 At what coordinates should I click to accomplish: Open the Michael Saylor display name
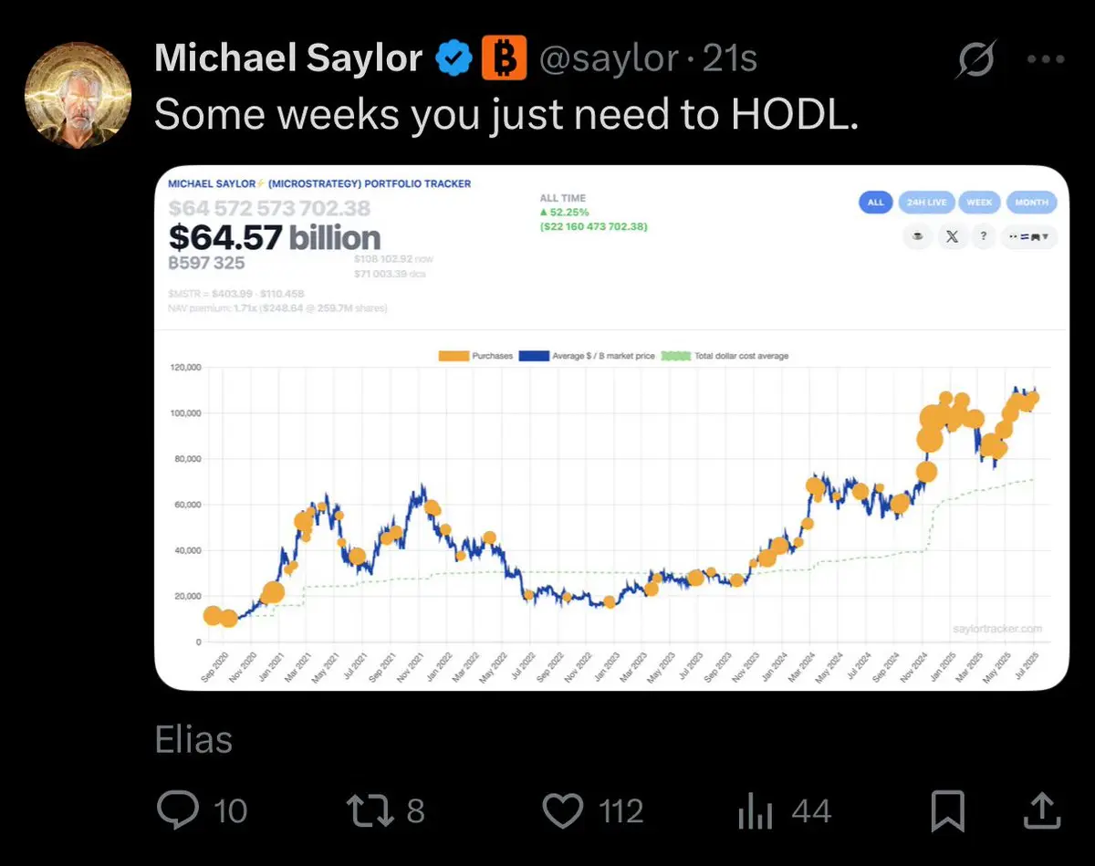point(288,59)
